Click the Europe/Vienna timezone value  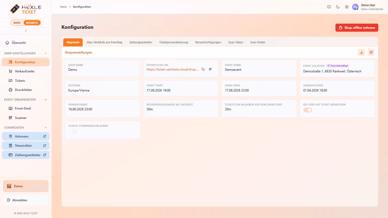[x=79, y=90]
